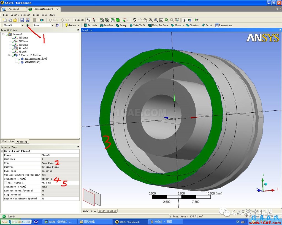Image resolution: width=282 pixels, height=225 pixels.
Task: Click the Open folder icon
Action: point(15,20)
